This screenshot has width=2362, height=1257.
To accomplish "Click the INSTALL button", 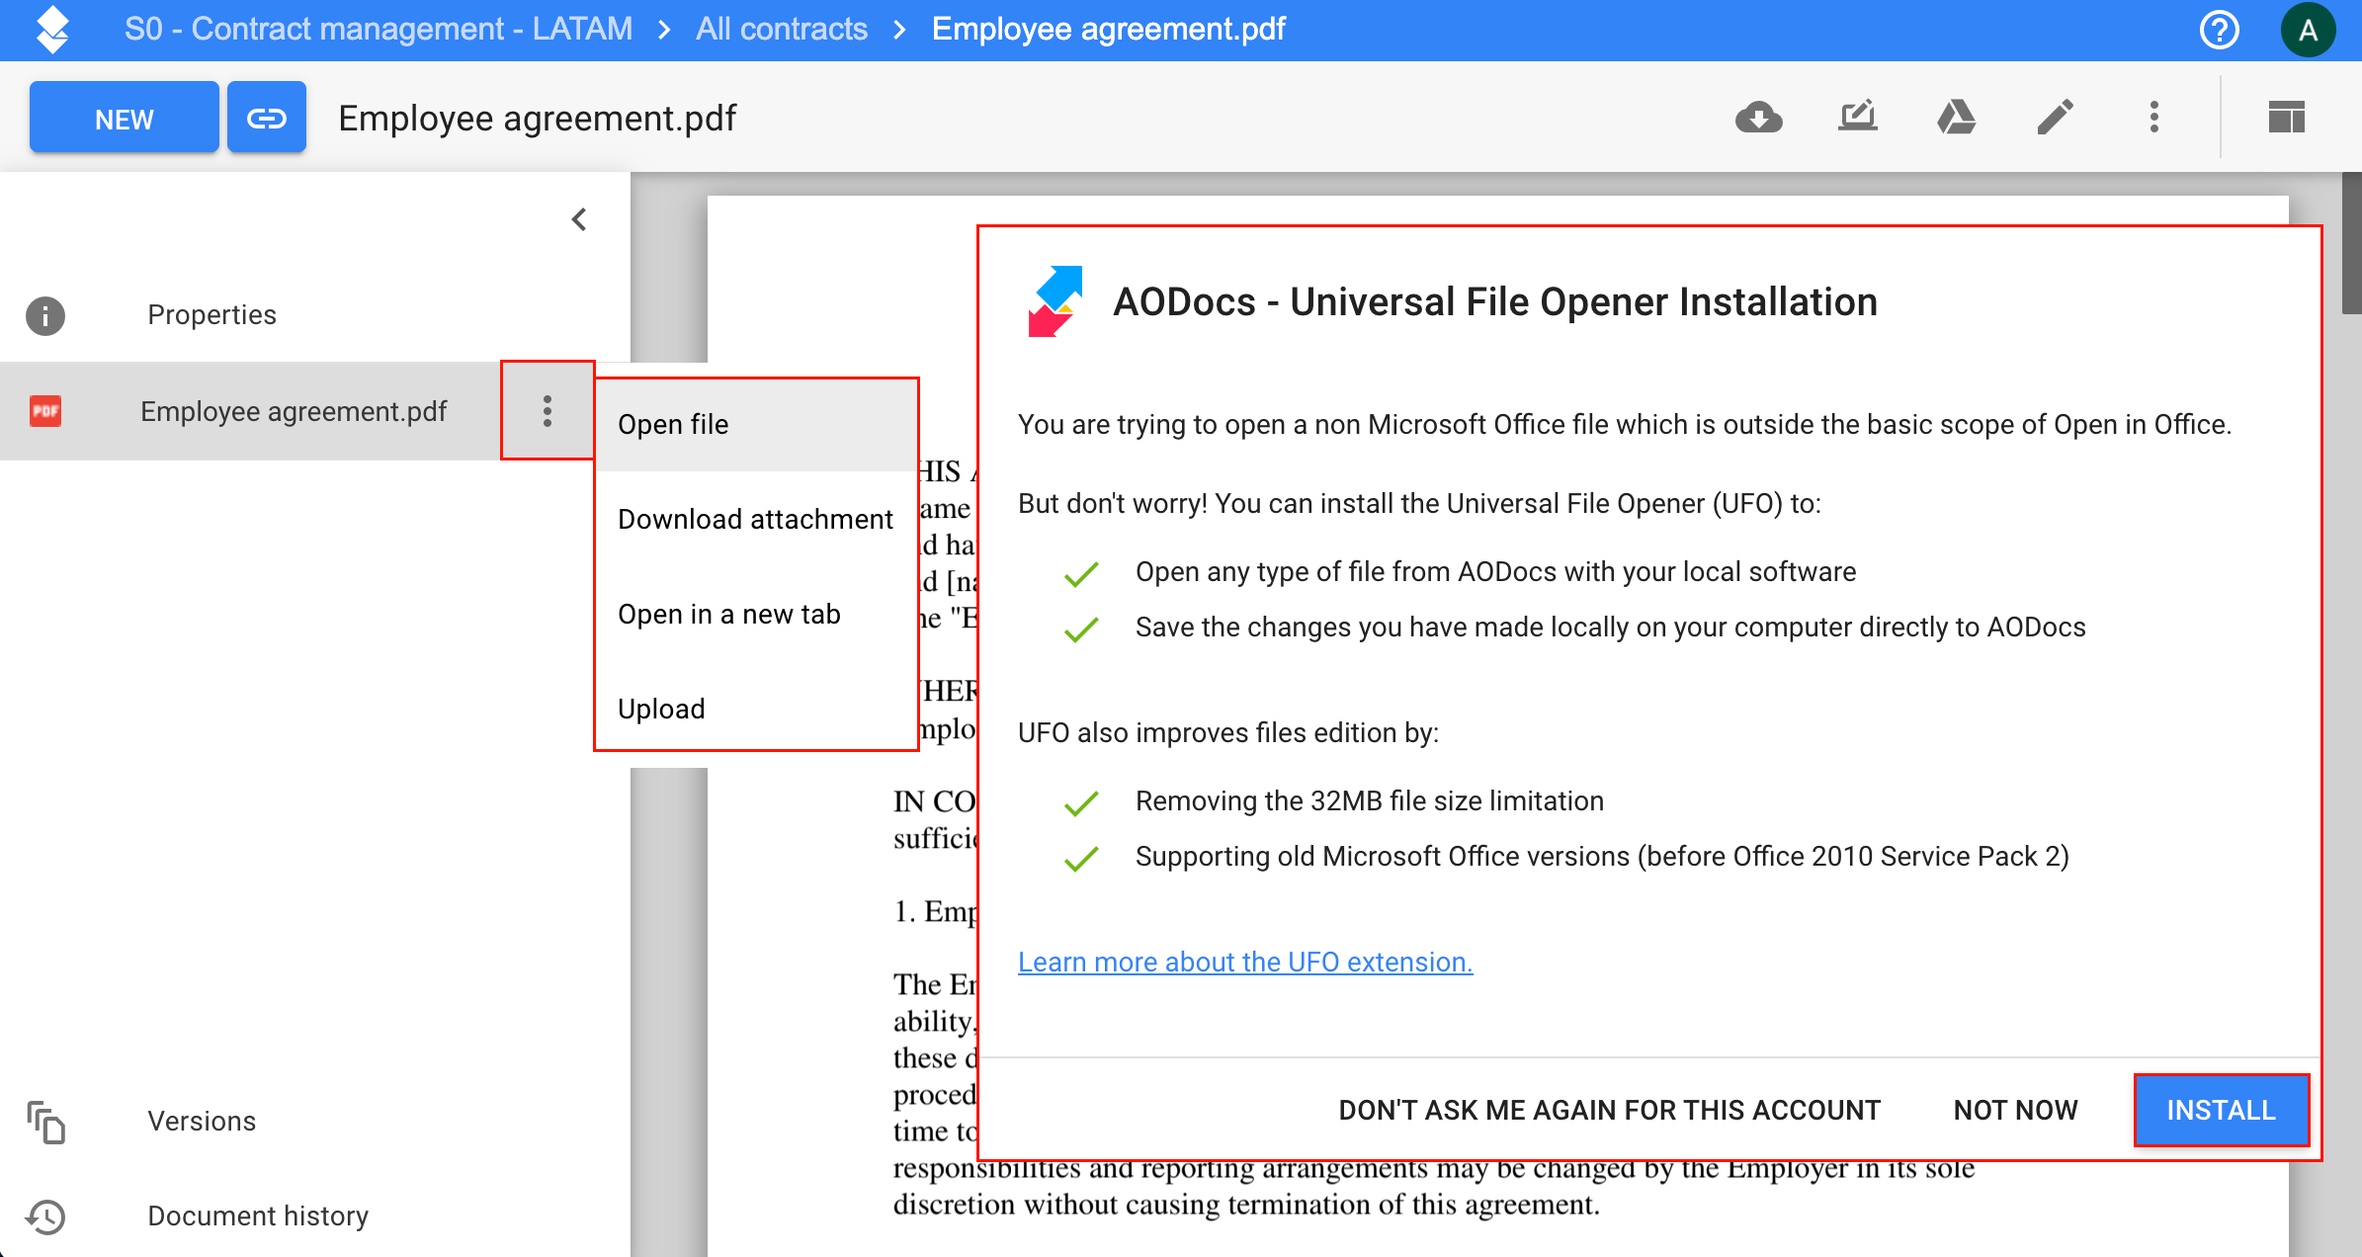I will (2221, 1110).
